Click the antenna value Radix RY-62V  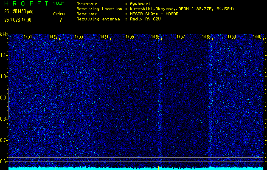pos(145,19)
